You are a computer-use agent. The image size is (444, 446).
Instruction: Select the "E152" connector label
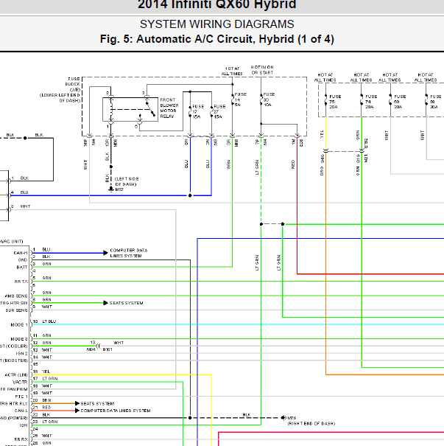(366, 143)
